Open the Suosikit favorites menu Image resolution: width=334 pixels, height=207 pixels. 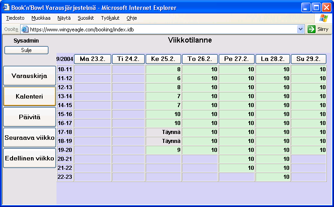tap(85, 18)
